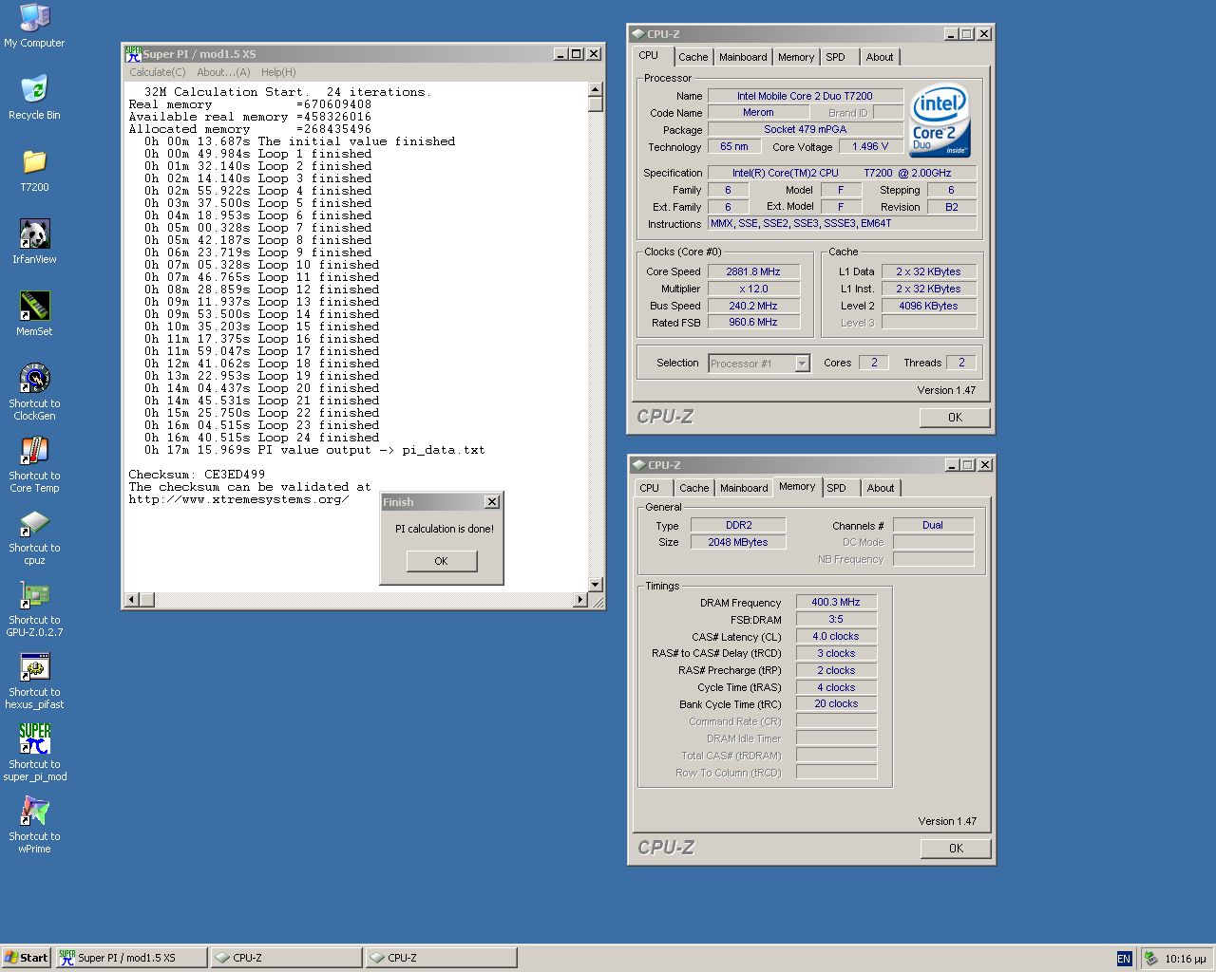Click the Intel Core 2 Duo logo
Image resolution: width=1216 pixels, height=972 pixels.
(940, 121)
